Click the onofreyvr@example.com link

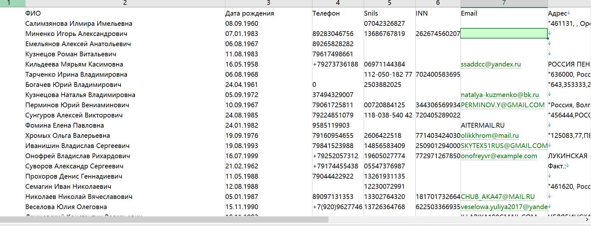tap(499, 156)
